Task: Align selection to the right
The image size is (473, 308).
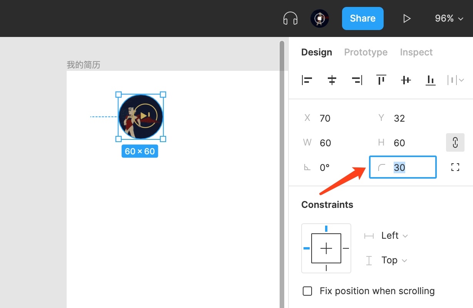Action: pyautogui.click(x=357, y=80)
